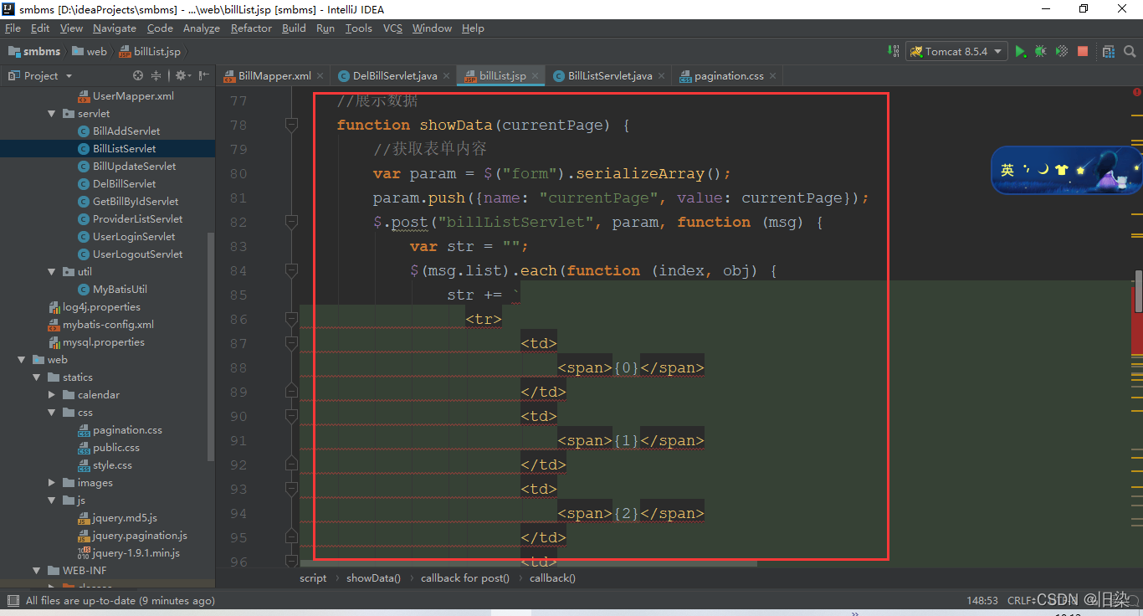Open Search Everywhere with magnifier icon
This screenshot has height=616, width=1143.
tap(1128, 51)
